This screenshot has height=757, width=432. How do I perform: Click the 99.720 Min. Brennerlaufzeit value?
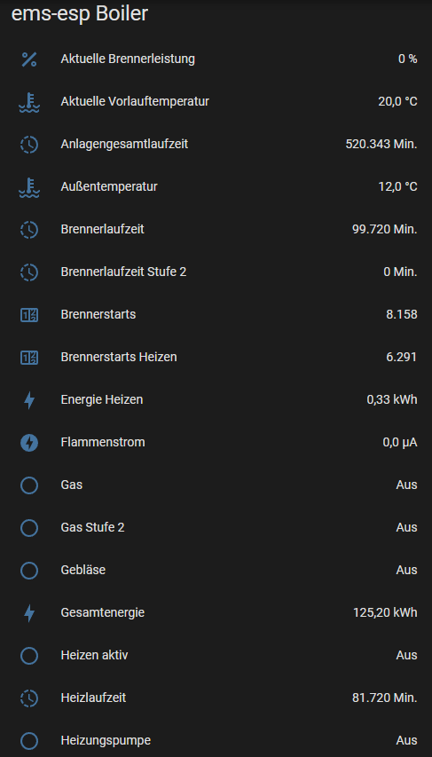tap(385, 229)
